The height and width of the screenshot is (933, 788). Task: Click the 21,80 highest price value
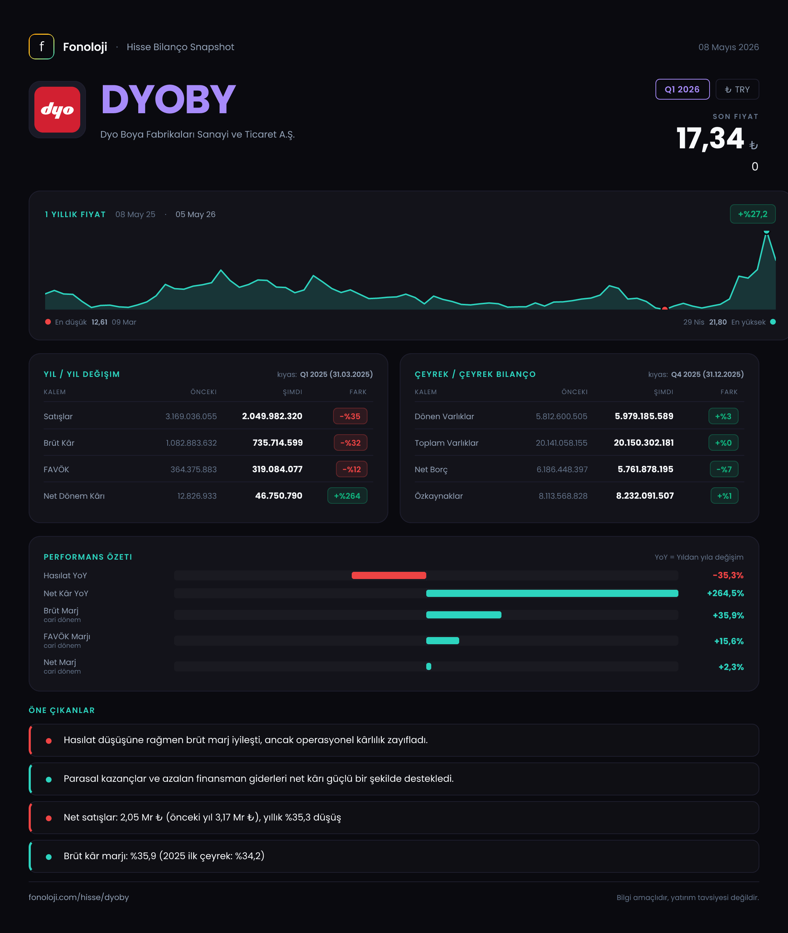(x=718, y=322)
